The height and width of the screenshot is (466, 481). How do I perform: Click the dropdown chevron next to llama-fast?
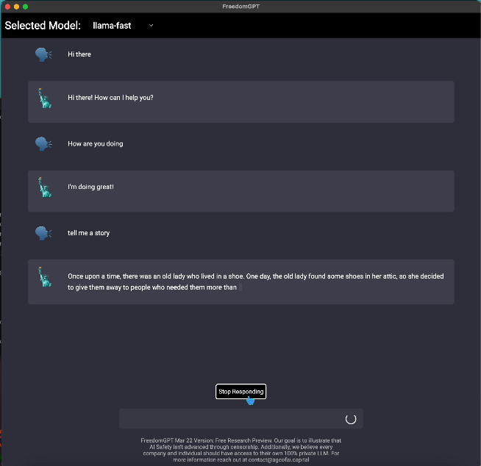151,26
